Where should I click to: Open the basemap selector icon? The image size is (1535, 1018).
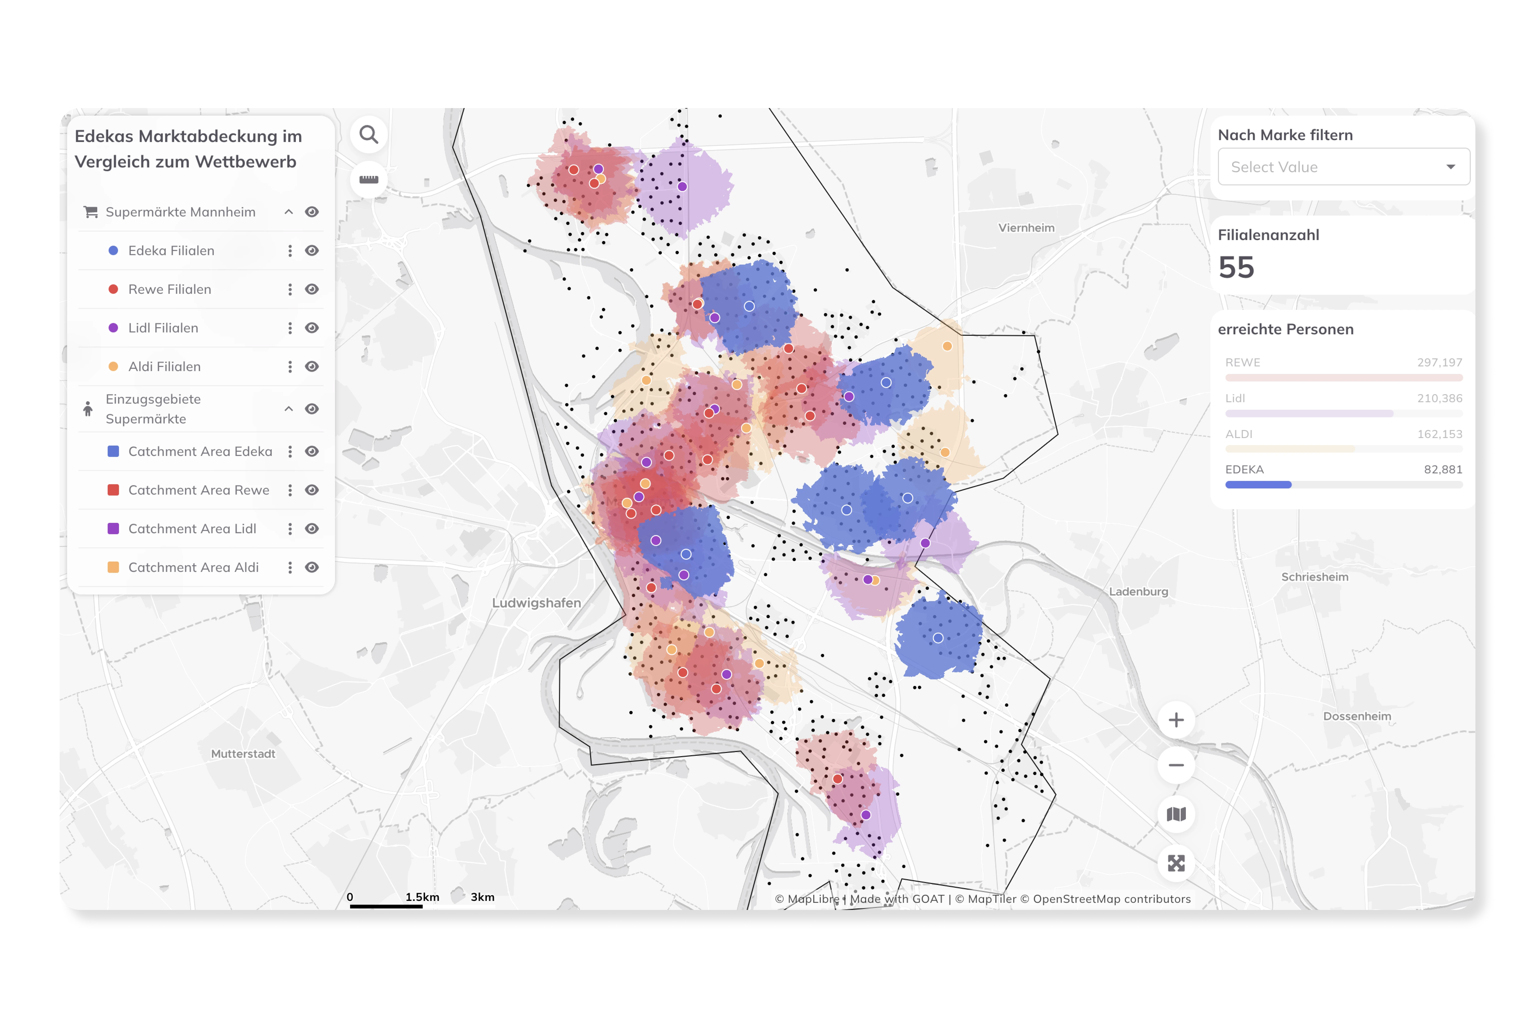(x=1176, y=814)
